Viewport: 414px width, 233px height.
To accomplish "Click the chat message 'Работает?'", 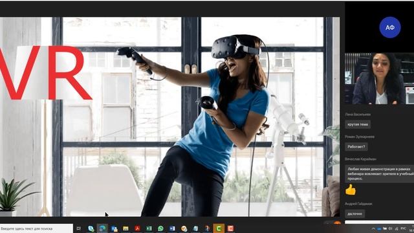I will pos(356,147).
